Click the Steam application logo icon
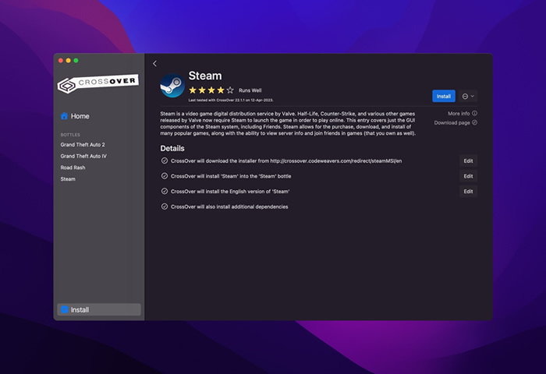The height and width of the screenshot is (374, 546). (x=172, y=86)
